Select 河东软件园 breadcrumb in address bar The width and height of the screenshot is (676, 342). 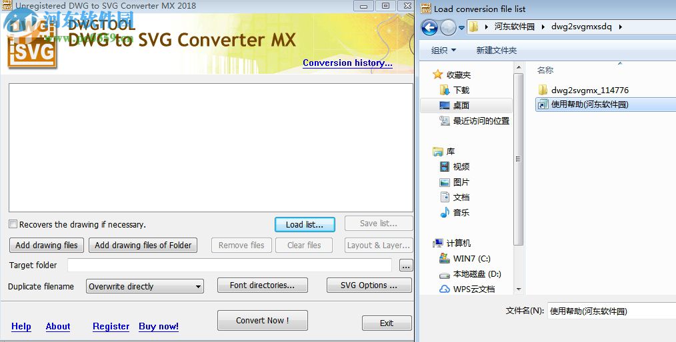(514, 27)
